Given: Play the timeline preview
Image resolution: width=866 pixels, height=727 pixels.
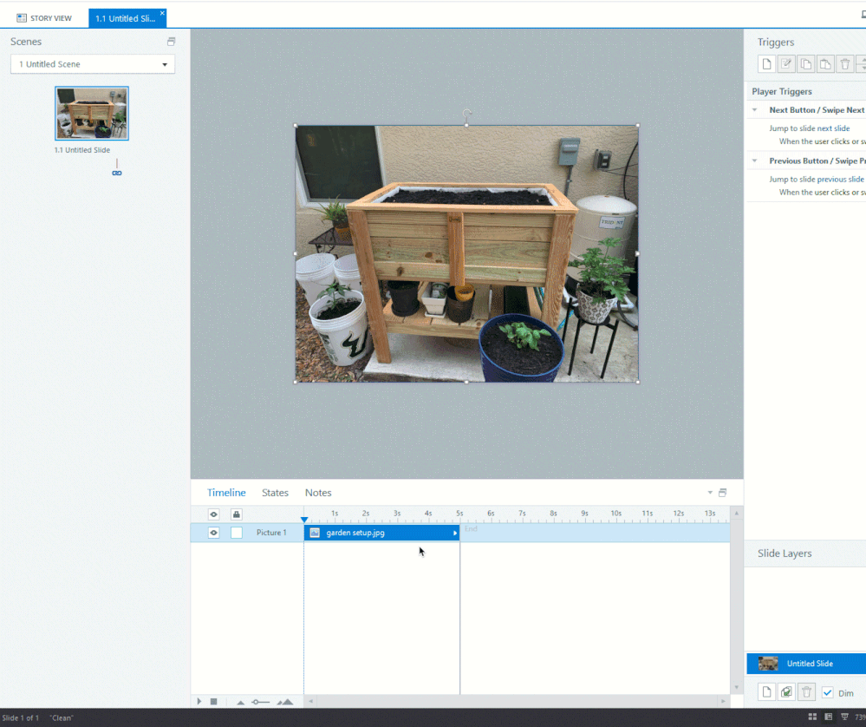Looking at the screenshot, I should point(199,701).
